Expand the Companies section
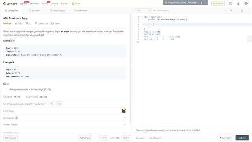Screen dimensions: 252x142 click(x=64, y=118)
